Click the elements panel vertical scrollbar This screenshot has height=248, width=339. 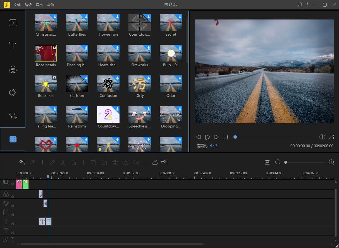click(187, 40)
